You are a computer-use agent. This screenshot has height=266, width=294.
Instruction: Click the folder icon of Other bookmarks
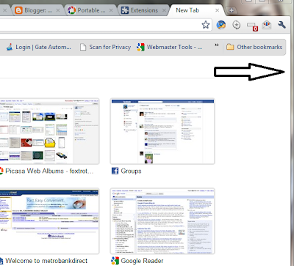tap(230, 47)
